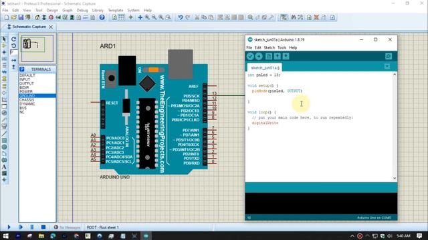Open the Proteus Template menu

coord(116,11)
